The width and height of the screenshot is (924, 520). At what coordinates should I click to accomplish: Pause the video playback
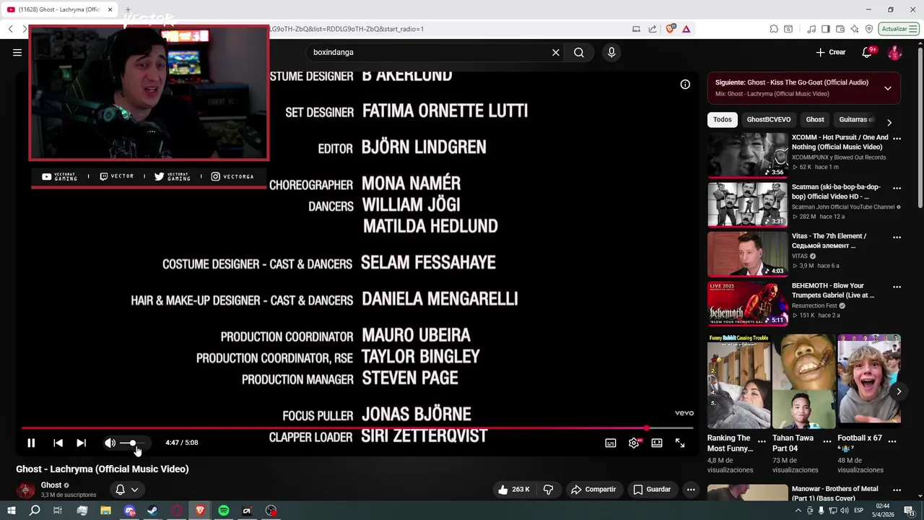click(x=31, y=443)
